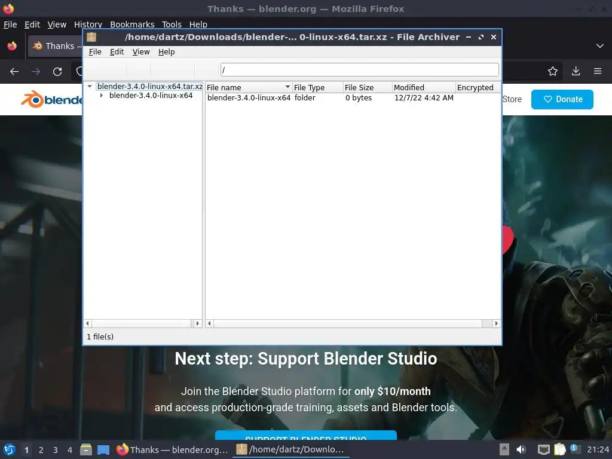Open the volume control tray icon
The width and height of the screenshot is (612, 459).
coord(521,449)
